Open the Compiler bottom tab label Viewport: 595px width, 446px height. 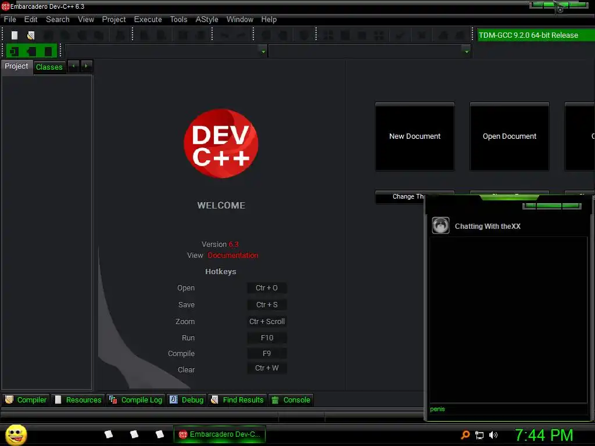pyautogui.click(x=32, y=400)
